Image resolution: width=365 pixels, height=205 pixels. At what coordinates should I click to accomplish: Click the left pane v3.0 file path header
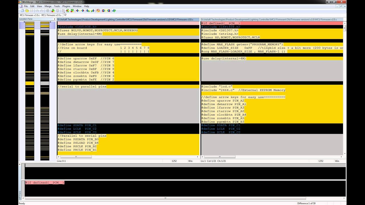(x=128, y=19)
